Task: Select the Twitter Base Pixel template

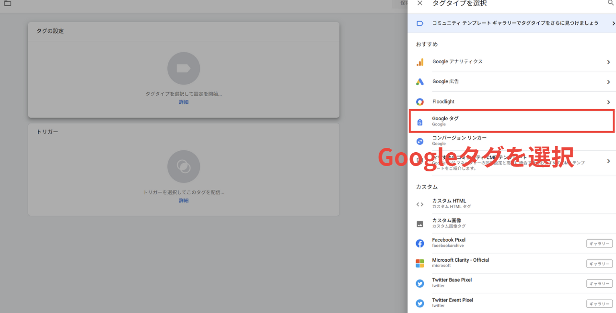Action: point(511,283)
